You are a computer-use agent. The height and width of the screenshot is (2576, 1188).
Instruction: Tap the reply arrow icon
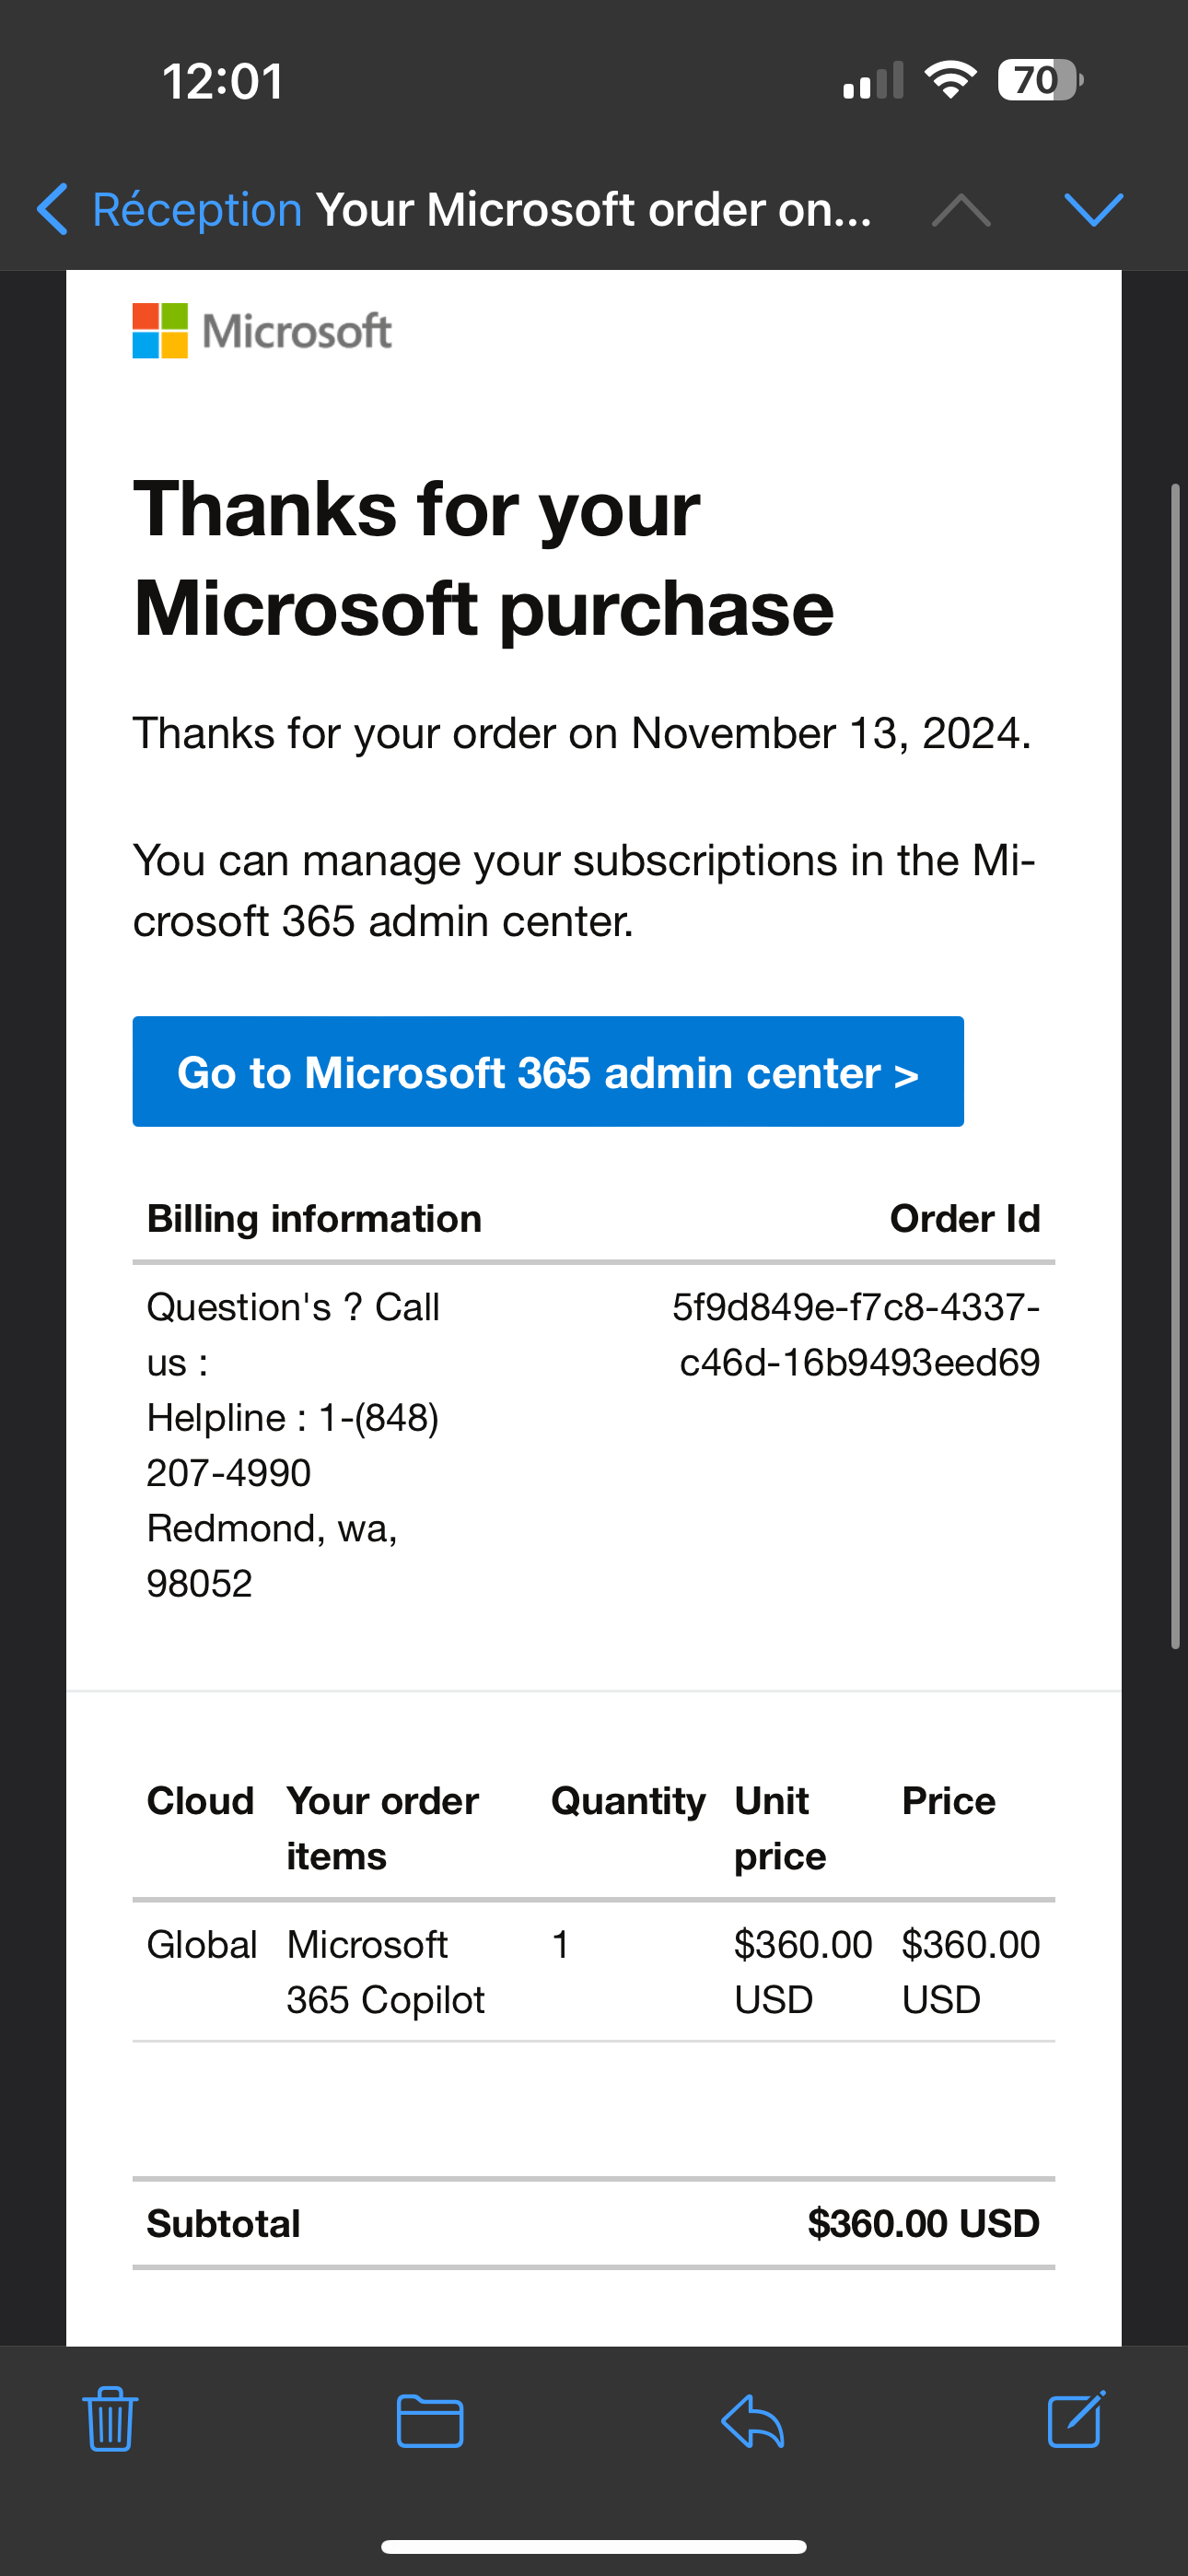(x=752, y=2421)
